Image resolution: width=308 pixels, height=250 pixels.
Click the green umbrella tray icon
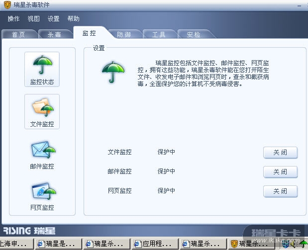304,244
